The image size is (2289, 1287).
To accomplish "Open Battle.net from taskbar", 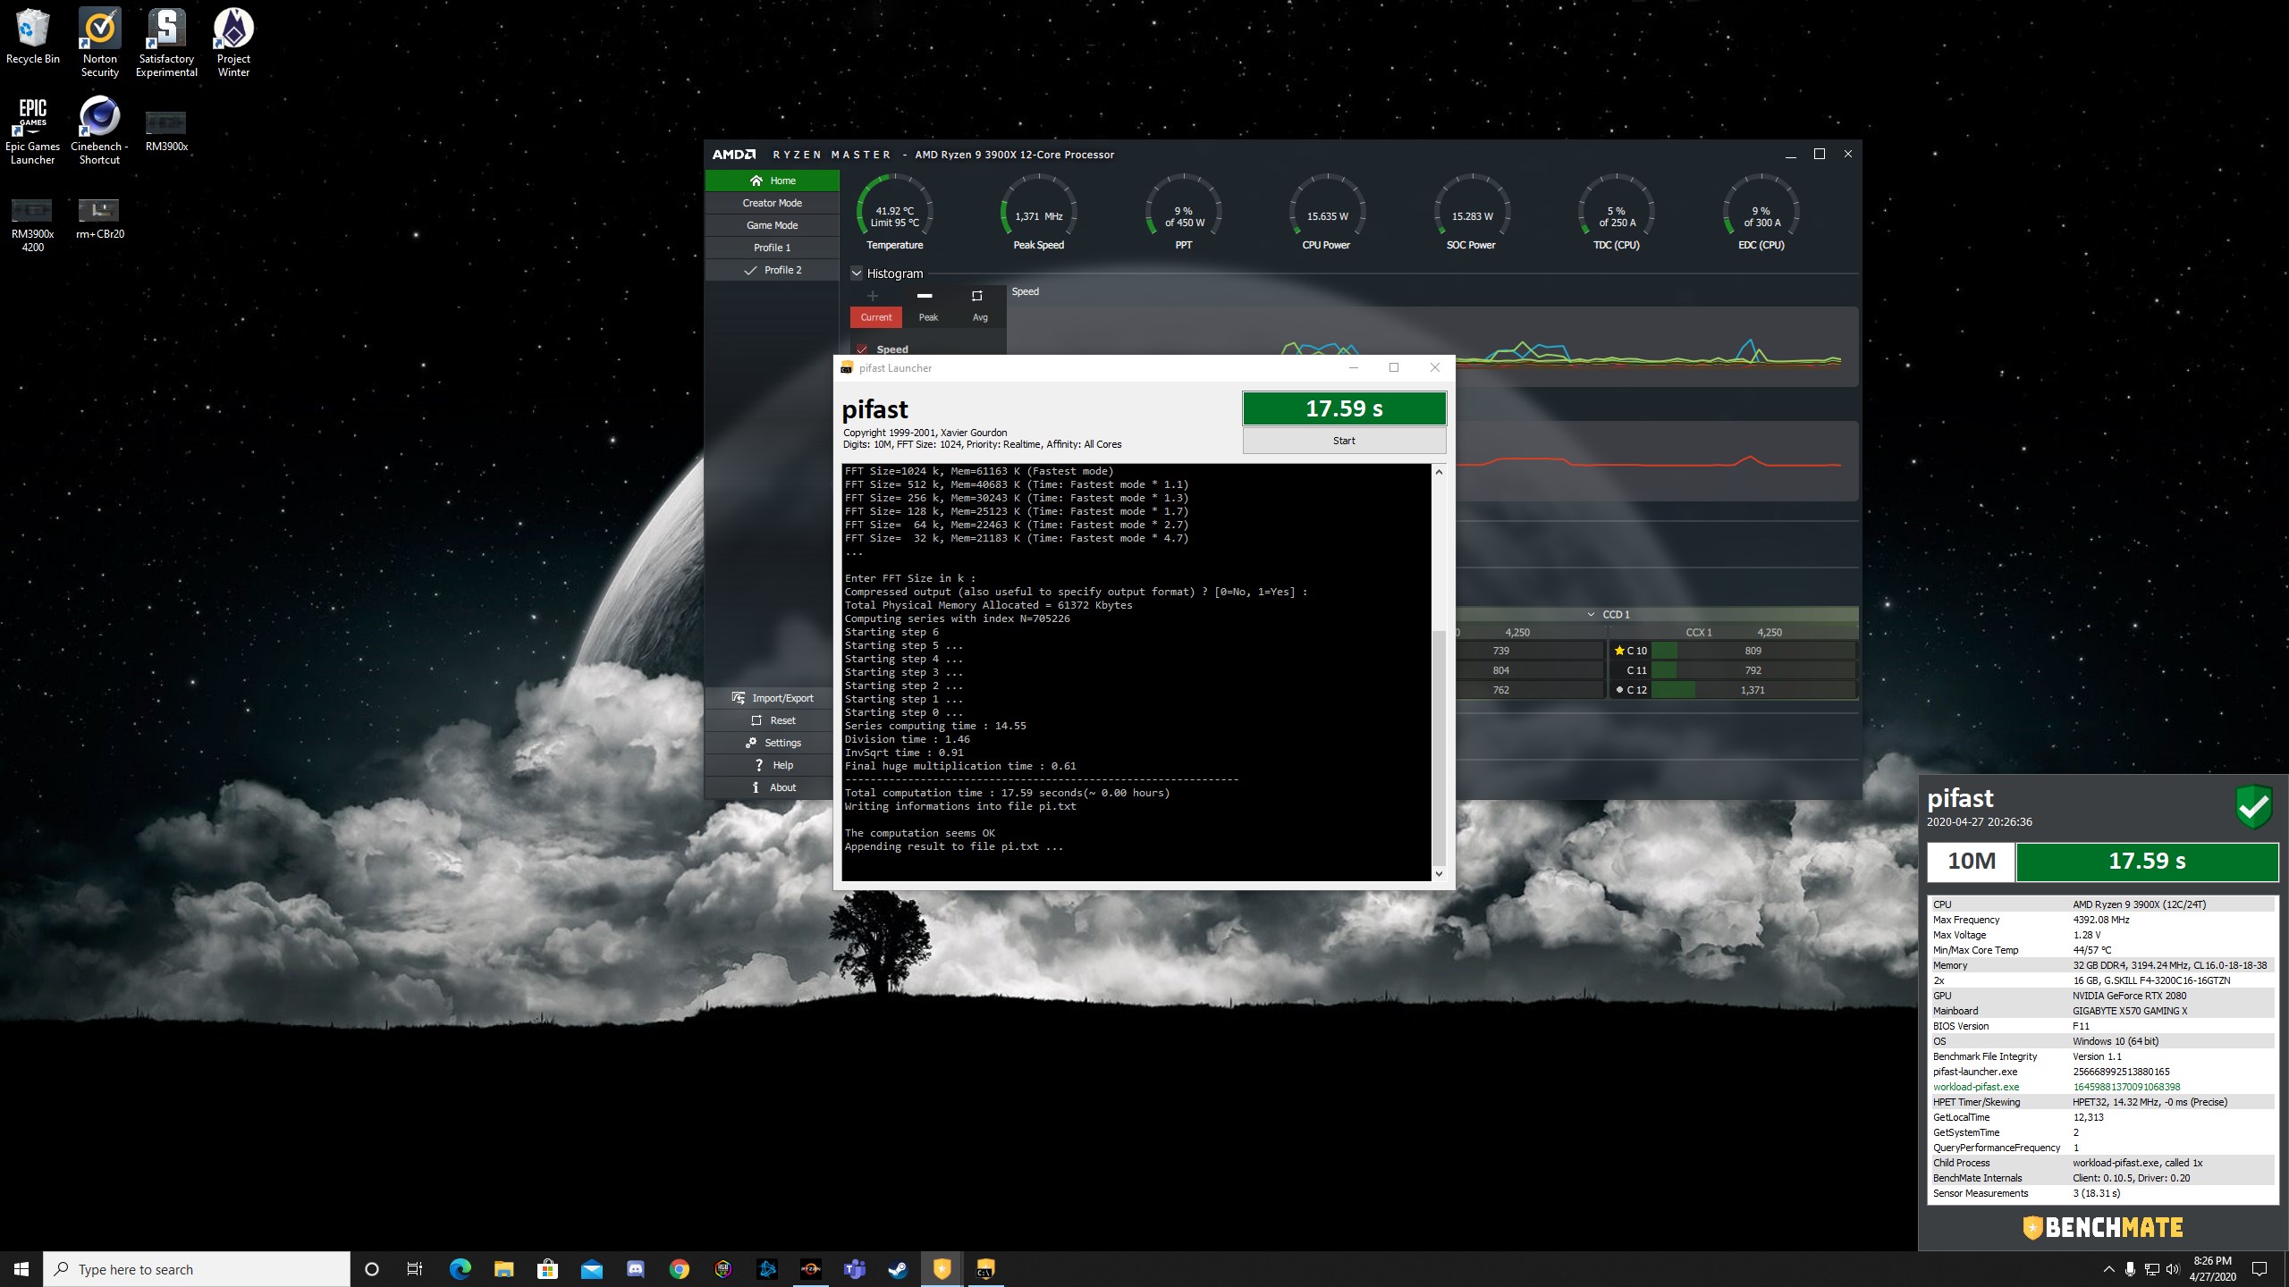I will [x=767, y=1269].
